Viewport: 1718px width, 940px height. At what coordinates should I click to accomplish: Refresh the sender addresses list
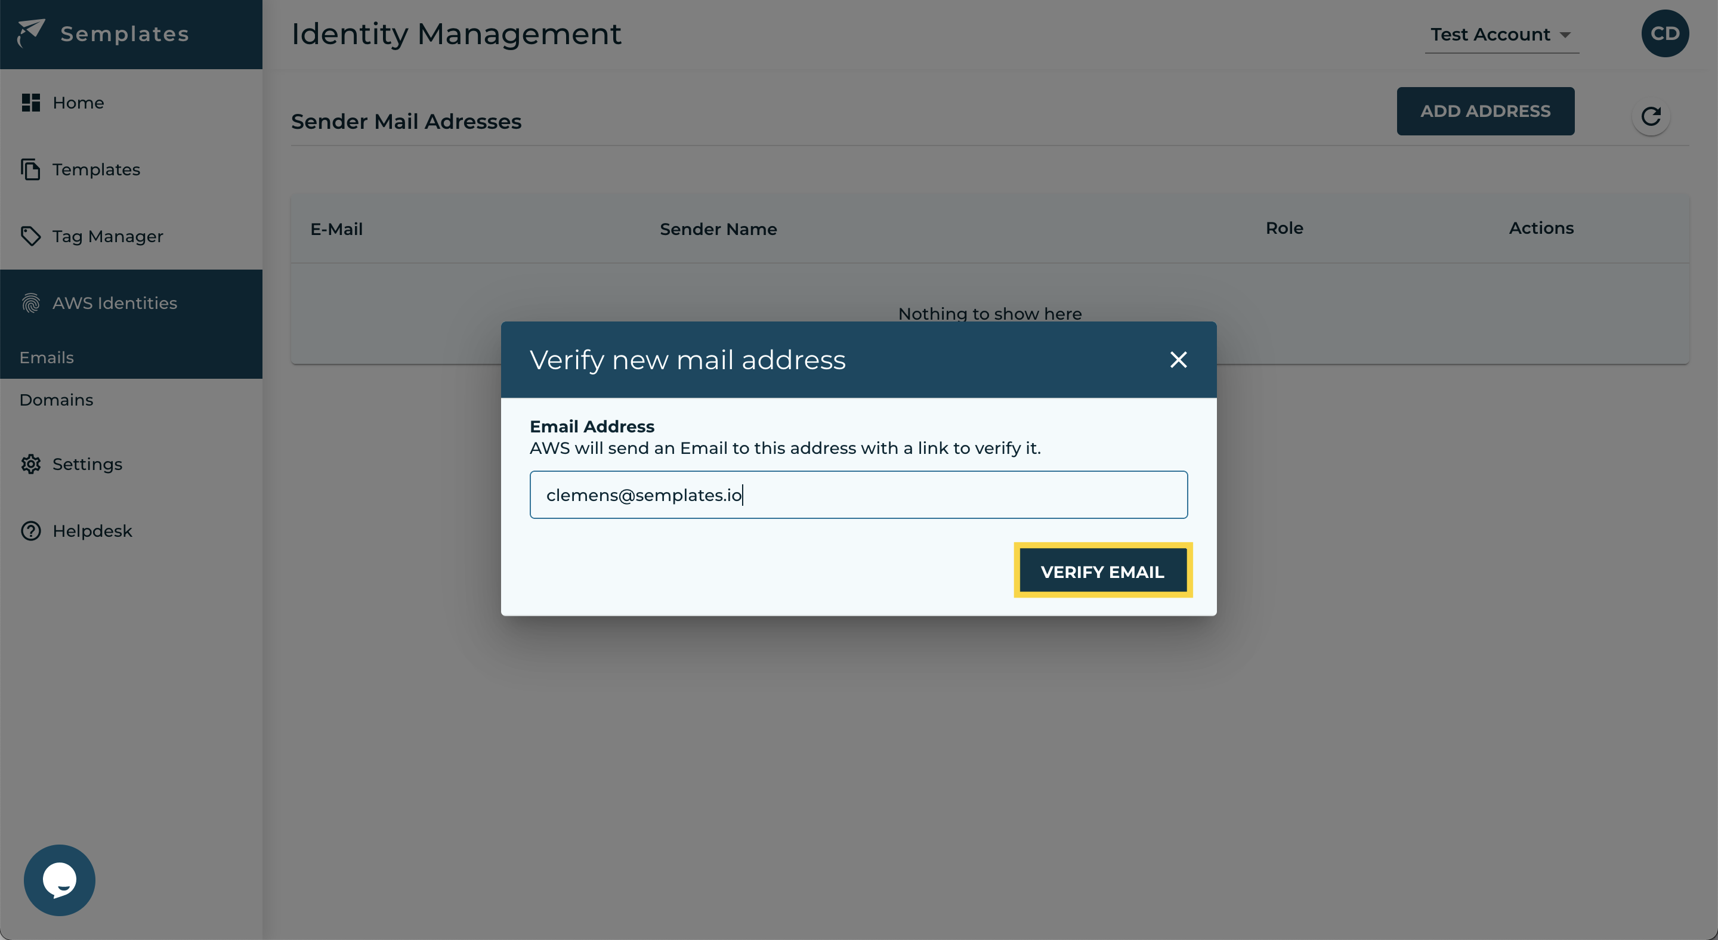click(1651, 117)
